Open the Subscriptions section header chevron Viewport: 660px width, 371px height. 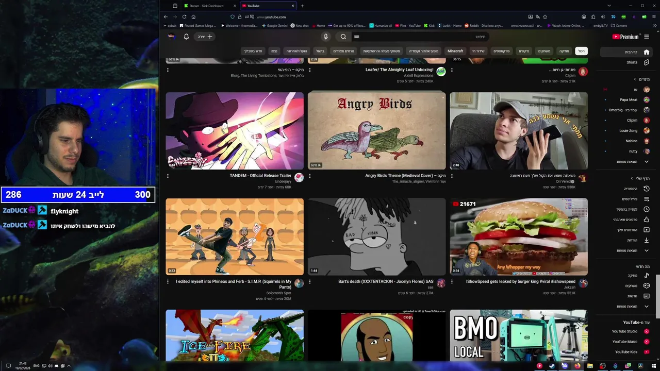(635, 79)
